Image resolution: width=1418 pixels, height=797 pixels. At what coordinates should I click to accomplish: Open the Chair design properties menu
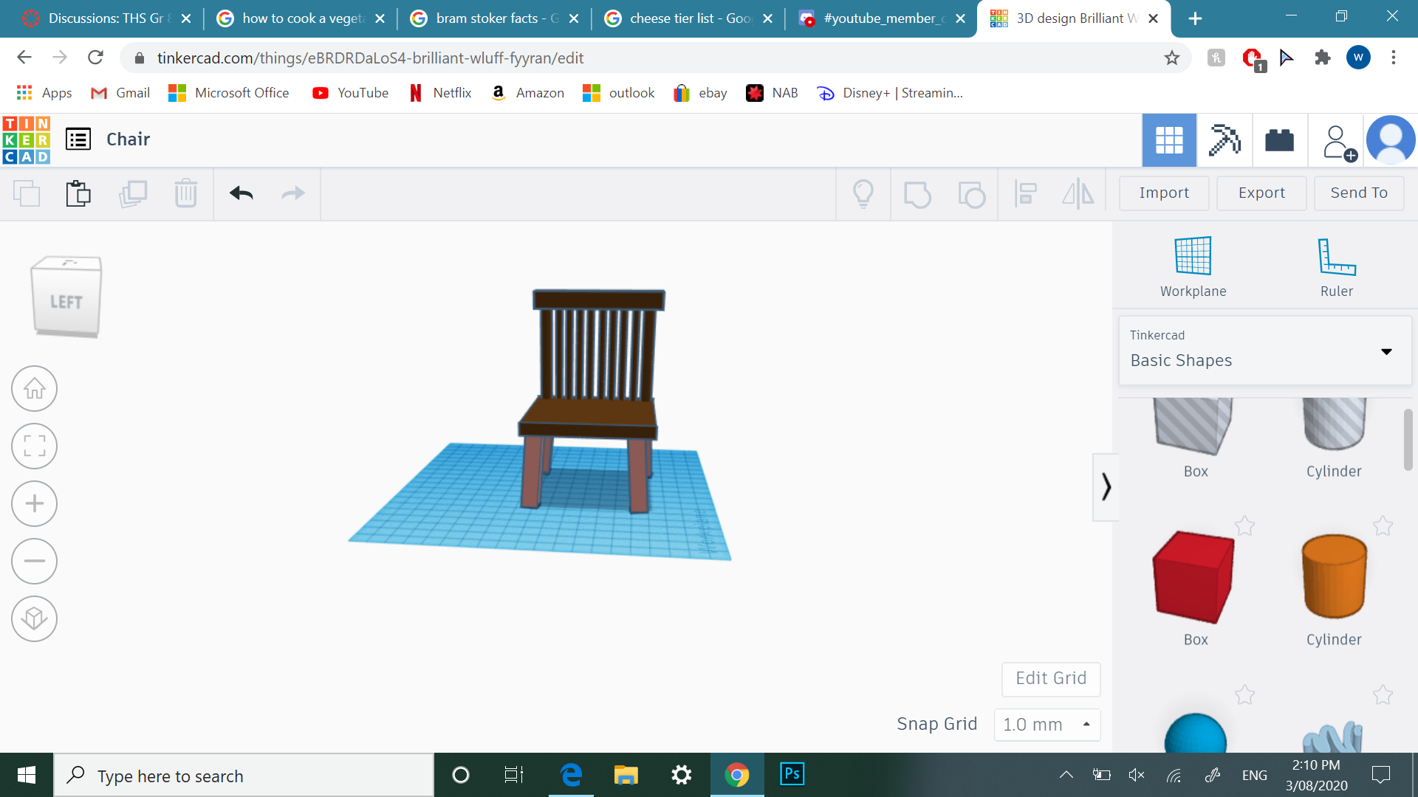pyautogui.click(x=78, y=139)
